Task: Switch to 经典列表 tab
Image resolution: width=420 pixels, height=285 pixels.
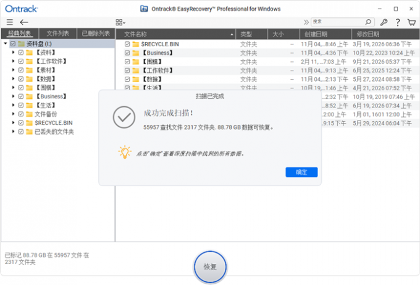Action: click(x=20, y=33)
